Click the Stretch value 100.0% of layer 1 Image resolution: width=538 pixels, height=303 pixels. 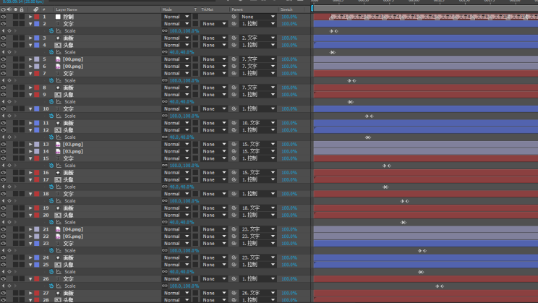coord(289,17)
